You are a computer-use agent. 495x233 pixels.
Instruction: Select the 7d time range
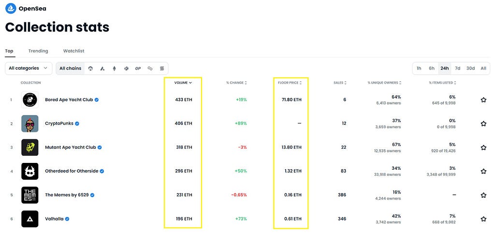457,68
